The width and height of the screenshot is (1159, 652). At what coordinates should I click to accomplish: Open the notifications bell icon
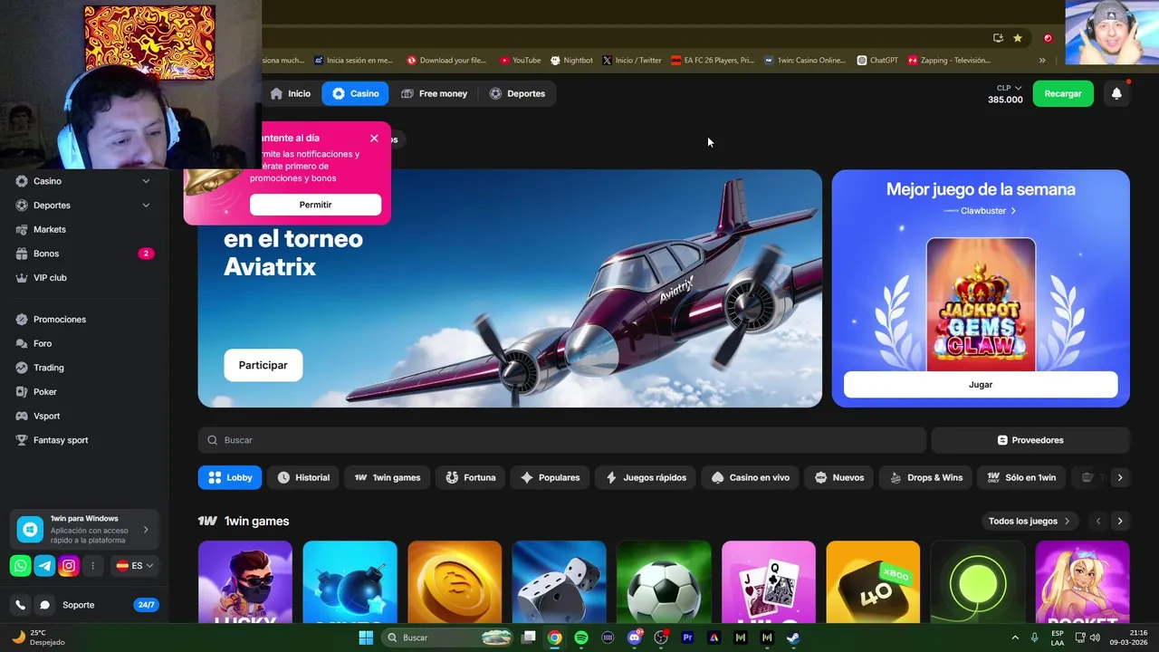point(1116,93)
